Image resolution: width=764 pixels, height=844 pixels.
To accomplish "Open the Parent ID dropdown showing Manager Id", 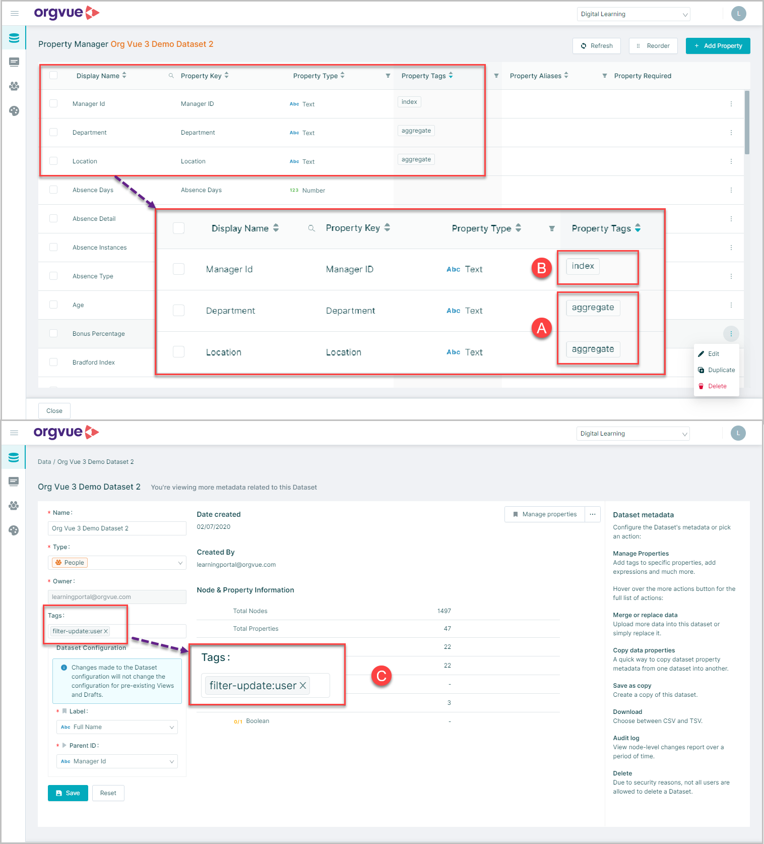I will tap(117, 761).
